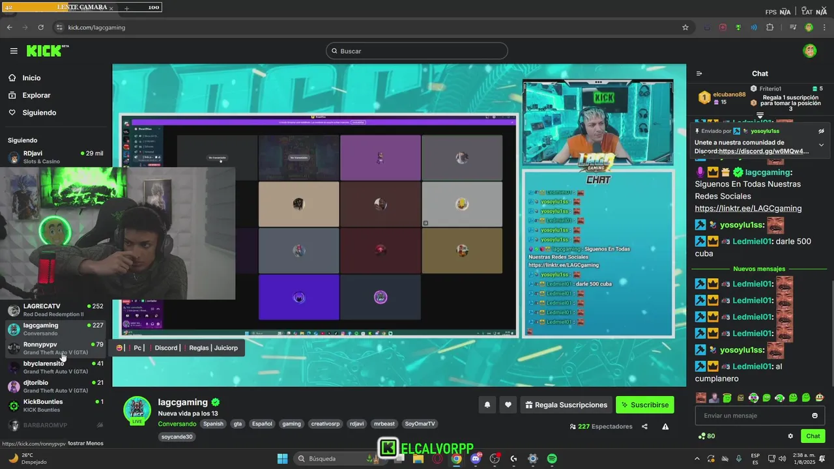Select lagcgaming in following list

pos(55,329)
